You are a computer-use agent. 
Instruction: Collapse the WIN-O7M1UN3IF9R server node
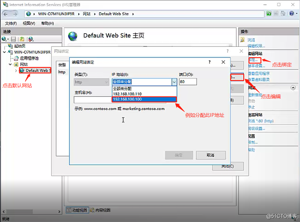coord(4,52)
